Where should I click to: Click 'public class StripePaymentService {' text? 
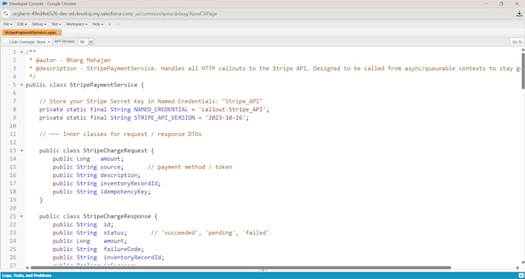(x=85, y=85)
